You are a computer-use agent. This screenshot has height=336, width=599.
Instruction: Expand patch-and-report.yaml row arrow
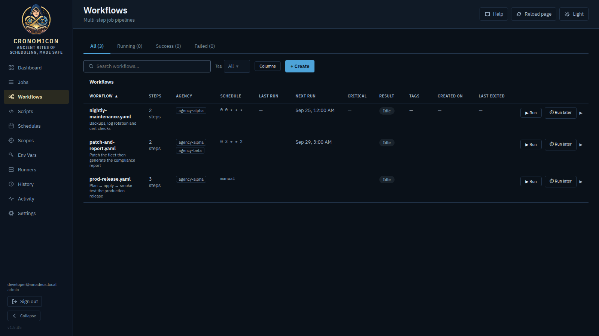pyautogui.click(x=581, y=145)
